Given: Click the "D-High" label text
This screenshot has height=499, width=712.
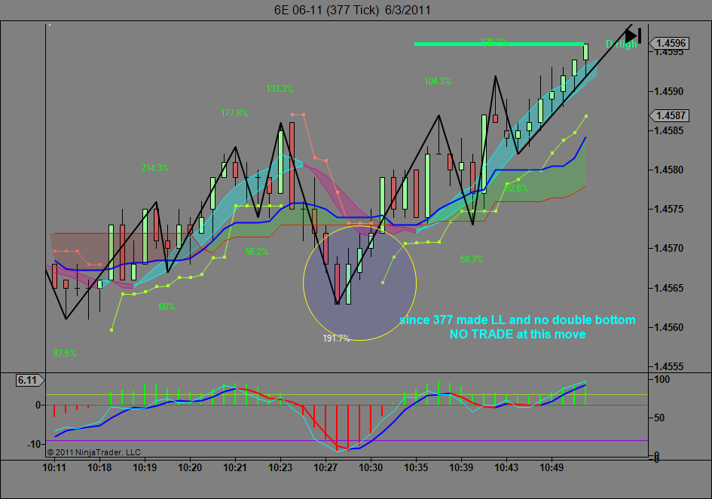Looking at the screenshot, I should pyautogui.click(x=621, y=44).
